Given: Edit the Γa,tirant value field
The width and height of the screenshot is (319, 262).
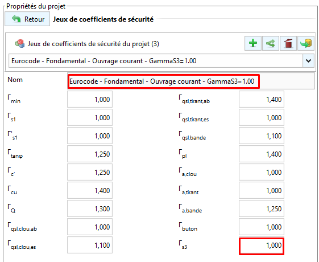Looking at the screenshot, I should click(262, 190).
